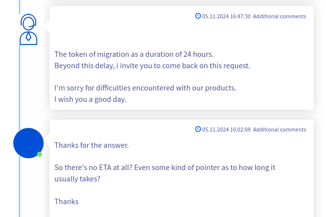Screen dimensions: 326x217
Task: Click the "token of migration" sentence
Action: click(134, 54)
